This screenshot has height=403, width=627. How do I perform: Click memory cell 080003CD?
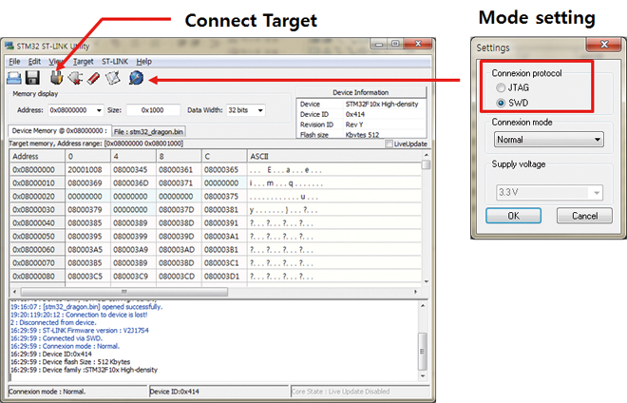[x=179, y=277]
